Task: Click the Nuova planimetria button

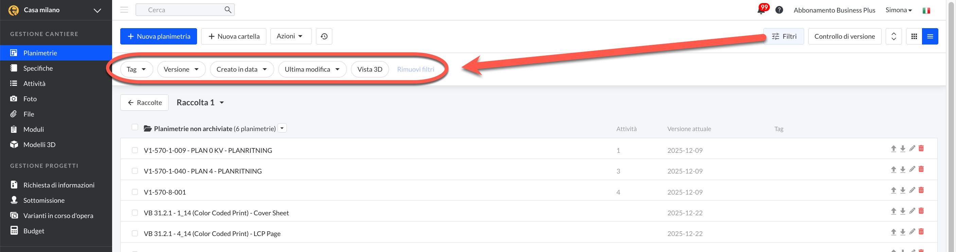Action: pyautogui.click(x=158, y=36)
